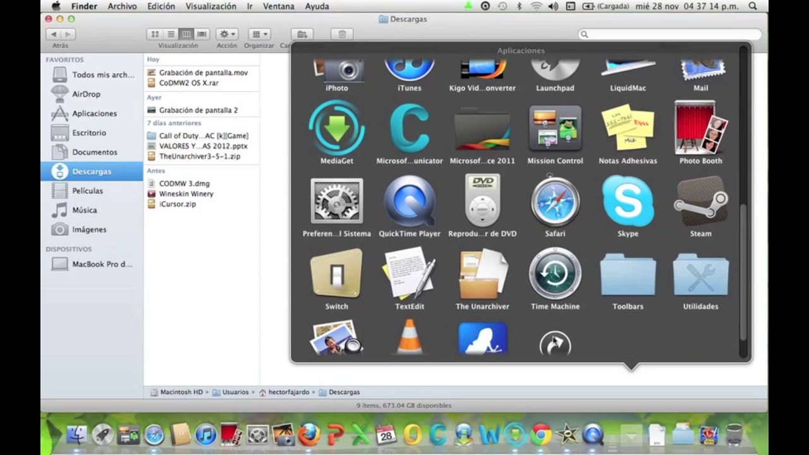
Task: Launch the VLC traffic cone app
Action: click(x=410, y=337)
